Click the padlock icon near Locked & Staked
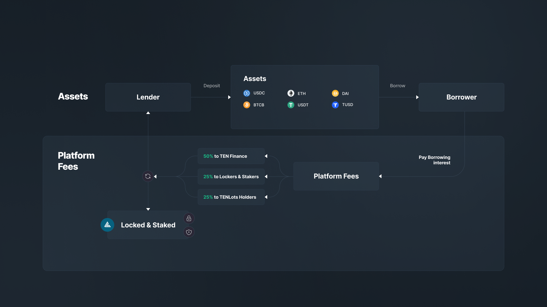This screenshot has height=307, width=547. 189,218
